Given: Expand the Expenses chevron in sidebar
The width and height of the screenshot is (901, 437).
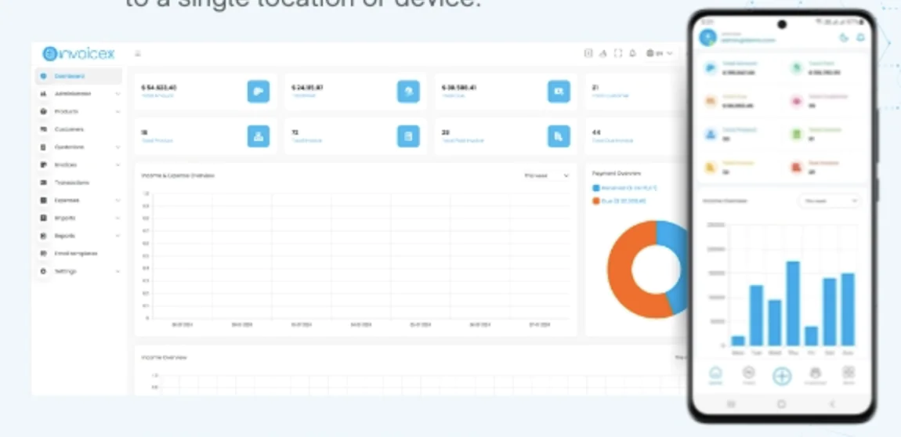Looking at the screenshot, I should 118,200.
